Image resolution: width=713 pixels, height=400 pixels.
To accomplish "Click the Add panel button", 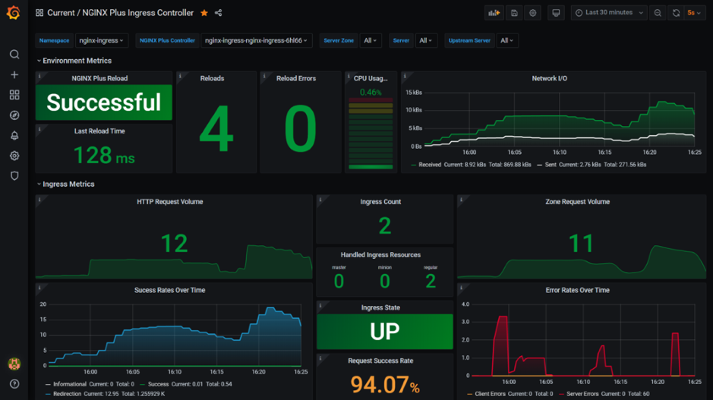I will click(x=494, y=13).
